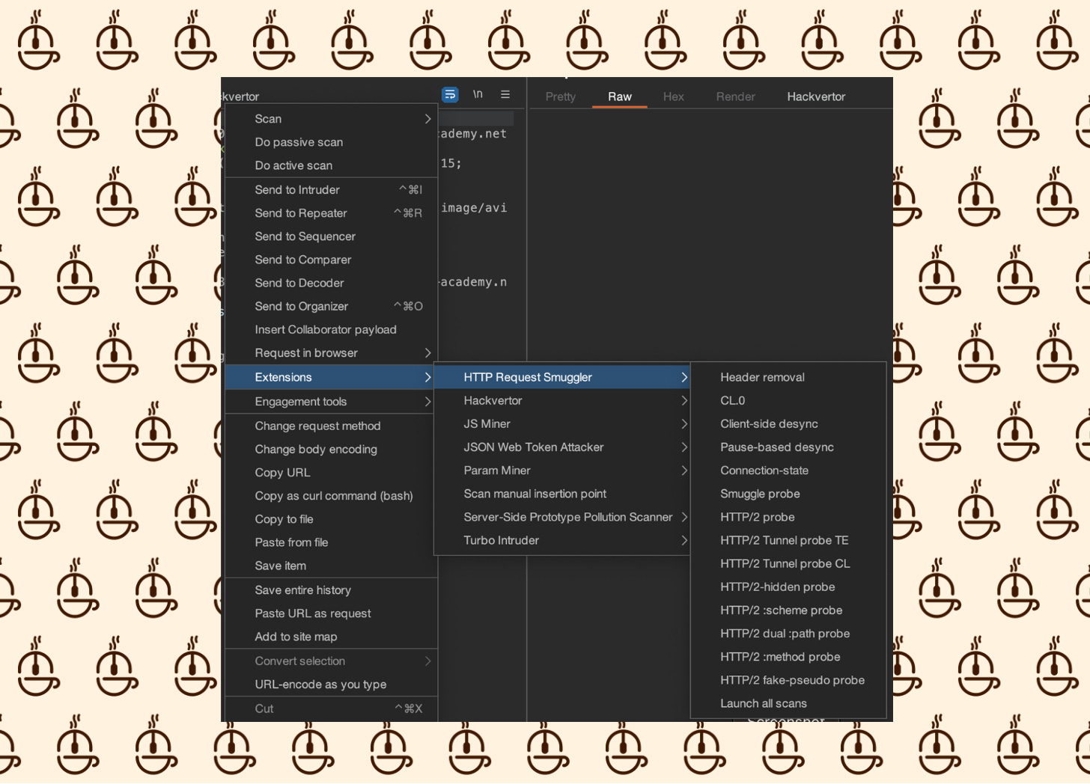
Task: Choose Change body encoding
Action: 332,449
